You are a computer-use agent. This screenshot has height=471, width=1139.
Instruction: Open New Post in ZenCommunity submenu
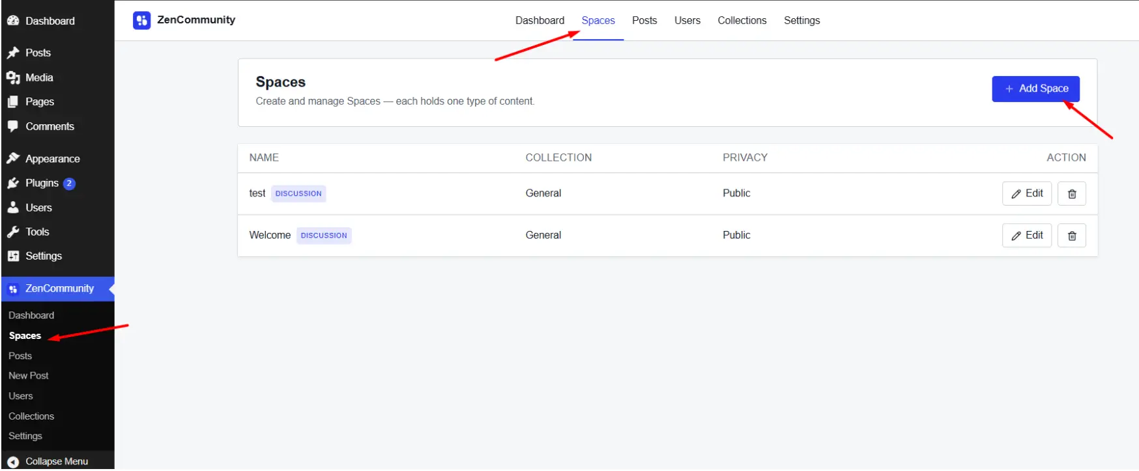coord(29,376)
